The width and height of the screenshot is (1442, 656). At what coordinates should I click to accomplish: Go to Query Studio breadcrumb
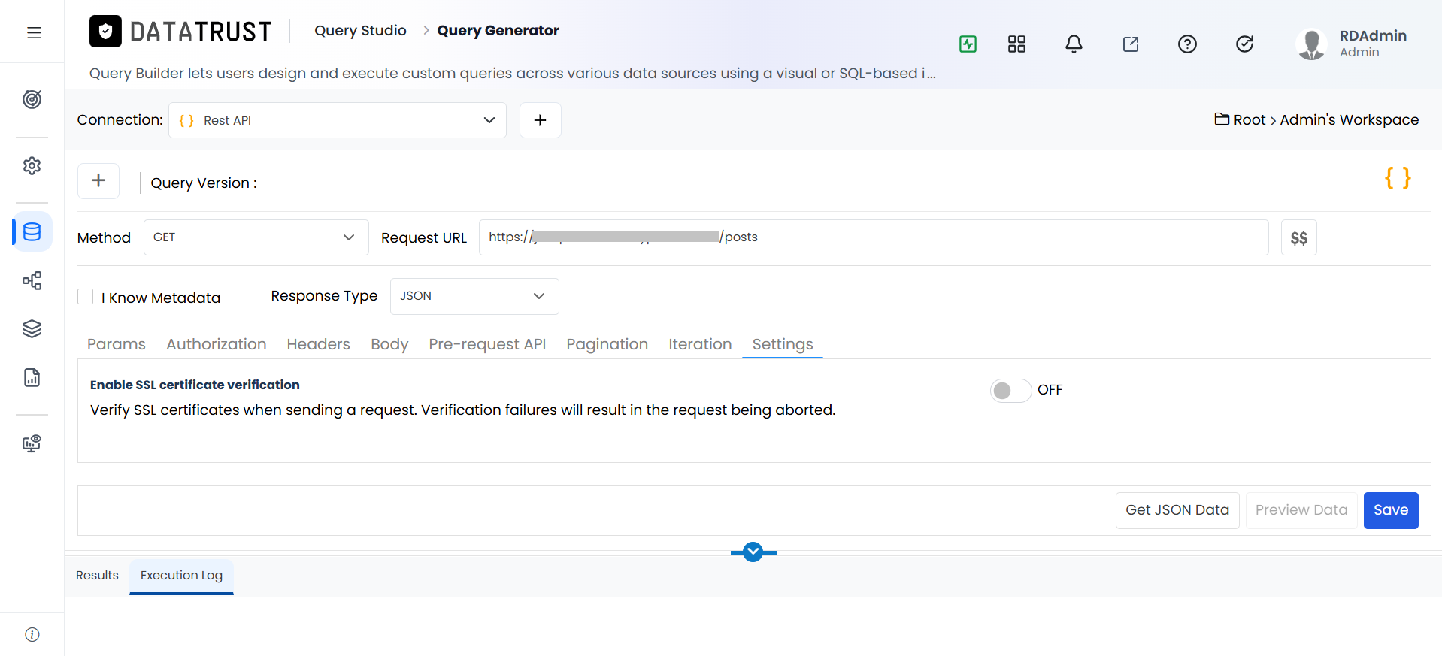coord(360,31)
